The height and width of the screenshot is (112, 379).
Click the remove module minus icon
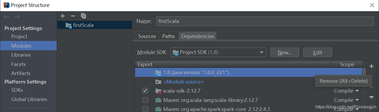[73, 16]
